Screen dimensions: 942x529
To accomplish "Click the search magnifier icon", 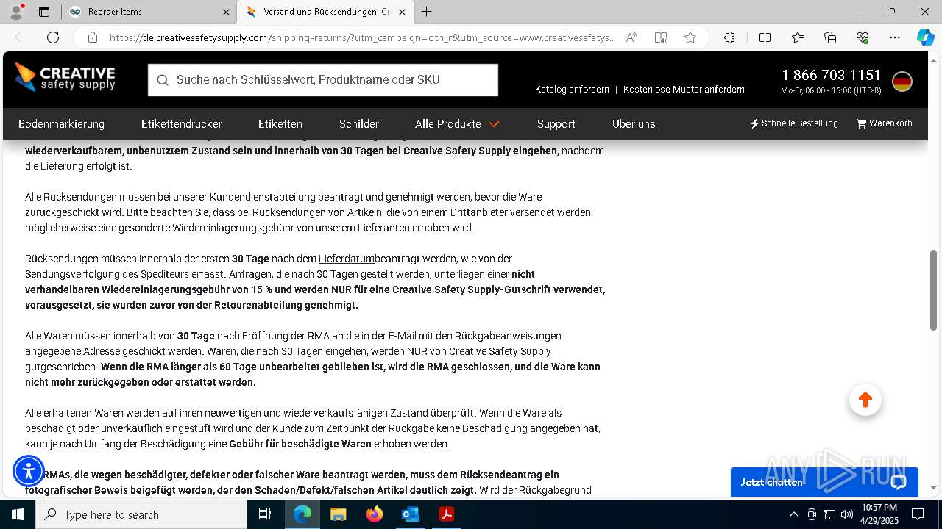I will [x=163, y=80].
